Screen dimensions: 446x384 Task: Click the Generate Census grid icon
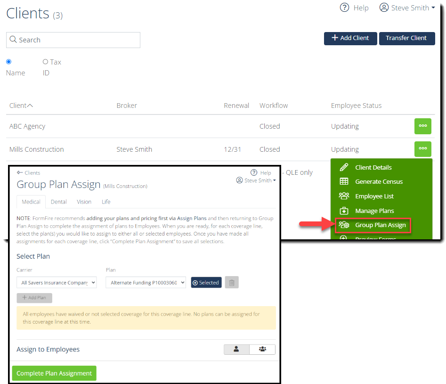[x=343, y=181]
